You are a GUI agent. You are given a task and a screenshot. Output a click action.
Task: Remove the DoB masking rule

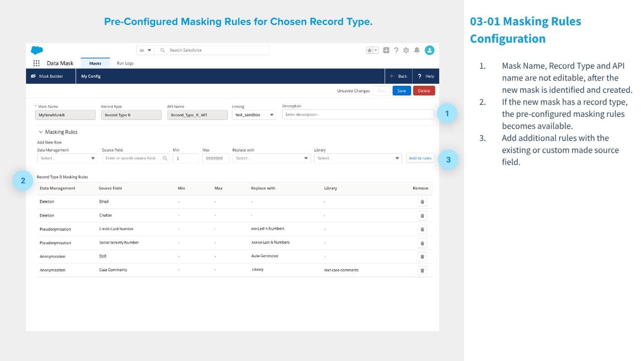(x=422, y=257)
